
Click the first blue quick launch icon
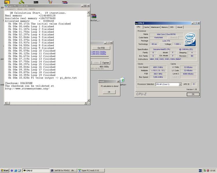click(x=12, y=171)
